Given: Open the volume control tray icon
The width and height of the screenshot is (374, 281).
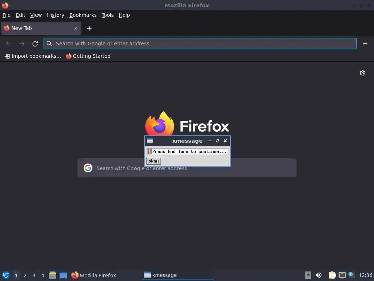Looking at the screenshot, I should 318,275.
